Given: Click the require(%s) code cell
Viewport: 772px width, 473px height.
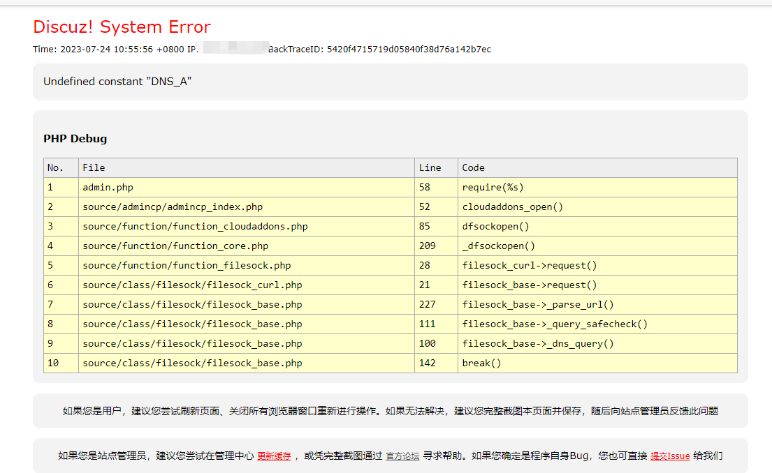Looking at the screenshot, I should 597,188.
